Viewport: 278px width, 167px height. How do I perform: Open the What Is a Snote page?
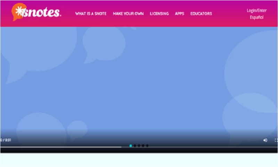[x=91, y=14]
